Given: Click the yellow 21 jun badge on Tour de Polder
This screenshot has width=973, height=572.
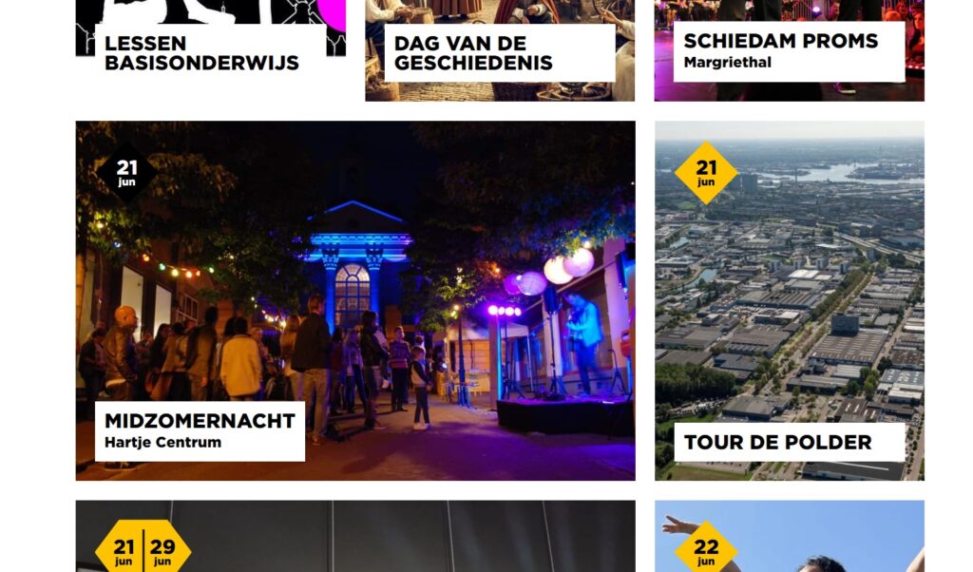Looking at the screenshot, I should click(x=706, y=173).
